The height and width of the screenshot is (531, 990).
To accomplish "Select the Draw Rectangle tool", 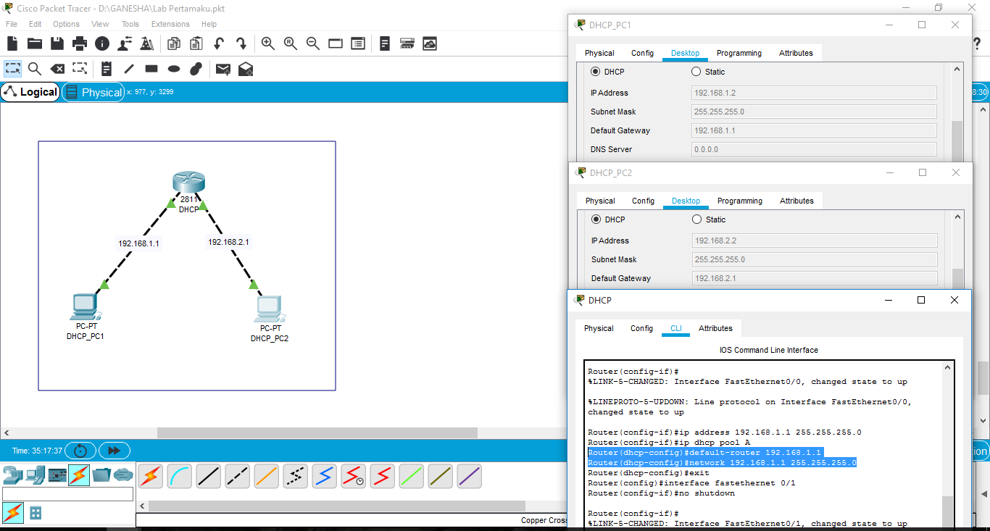I will click(151, 69).
